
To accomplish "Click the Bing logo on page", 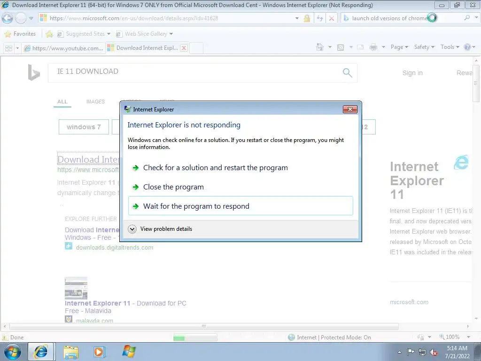I will [x=33, y=72].
